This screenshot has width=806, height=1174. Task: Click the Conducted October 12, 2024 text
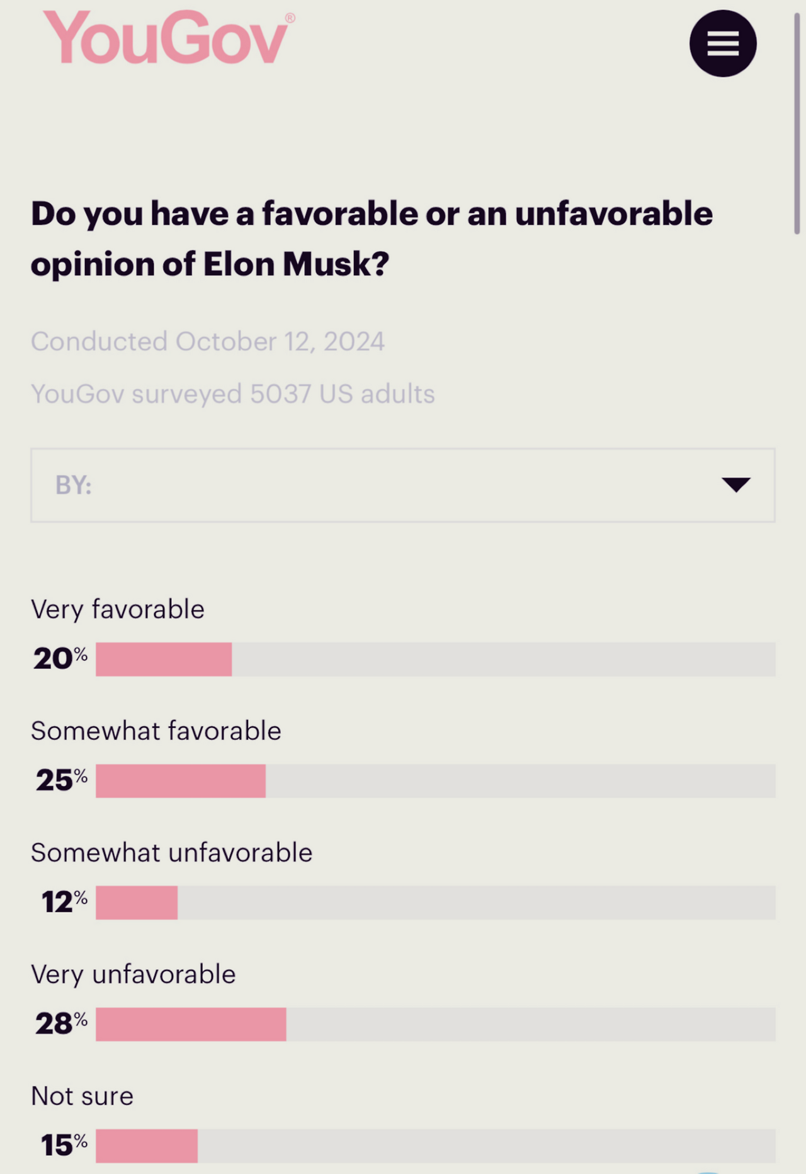(208, 341)
